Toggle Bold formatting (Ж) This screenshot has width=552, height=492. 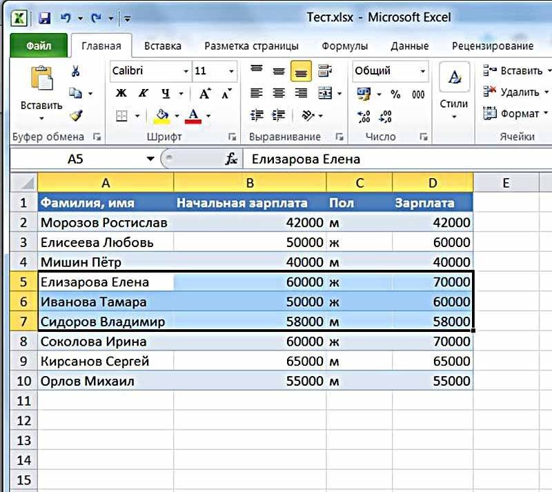pos(121,93)
